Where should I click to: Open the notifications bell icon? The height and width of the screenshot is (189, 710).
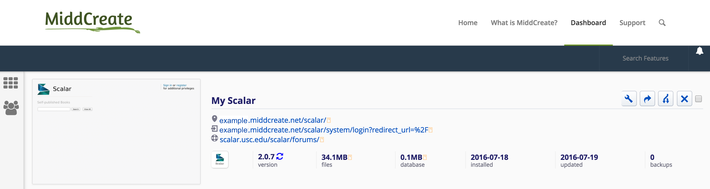point(699,51)
